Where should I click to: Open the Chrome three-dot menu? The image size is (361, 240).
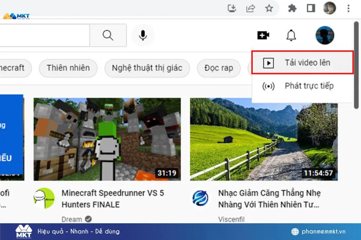click(x=347, y=8)
